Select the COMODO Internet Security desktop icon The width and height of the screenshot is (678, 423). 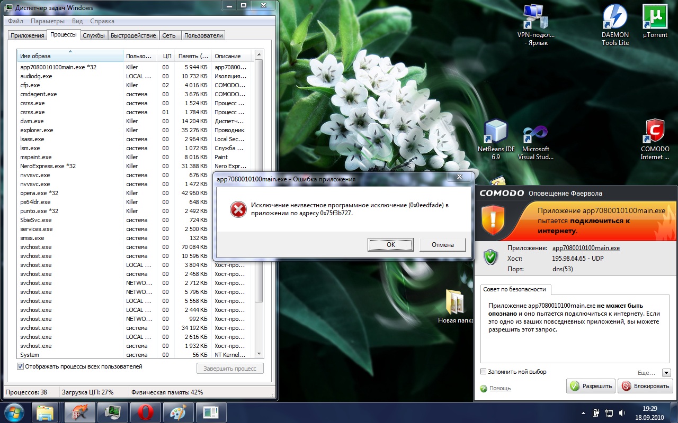pos(655,140)
